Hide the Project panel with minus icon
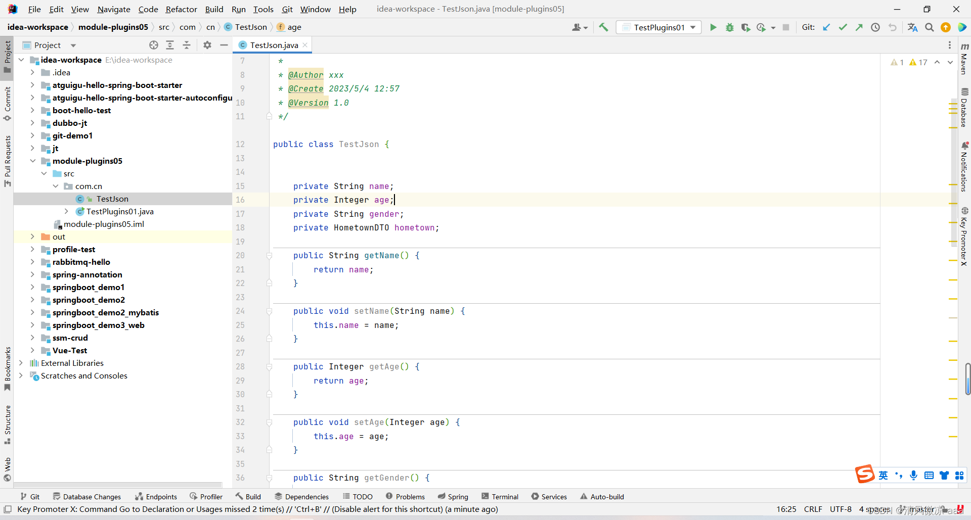Viewport: 971px width, 520px height. click(224, 45)
